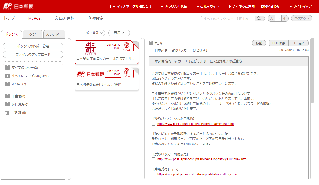The width and height of the screenshot is (319, 185).
Task: Click the line 誠にありがとうございます。
Action: [172, 78]
